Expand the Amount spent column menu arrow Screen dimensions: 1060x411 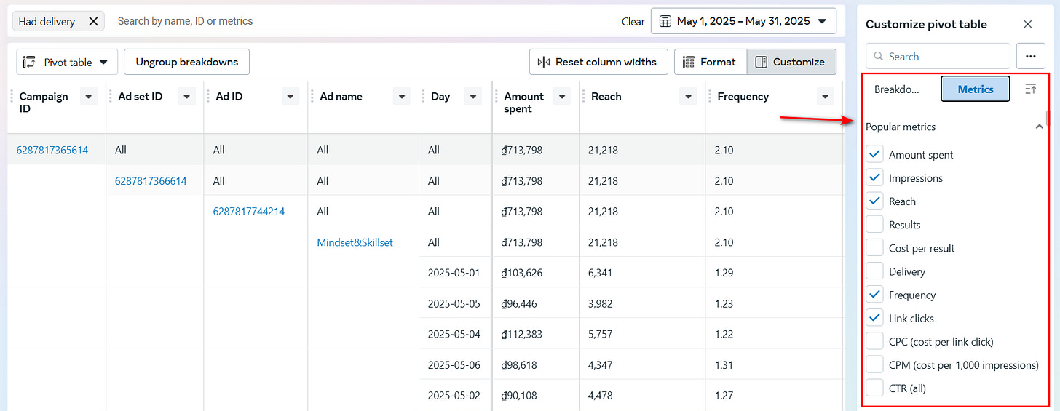click(x=561, y=96)
